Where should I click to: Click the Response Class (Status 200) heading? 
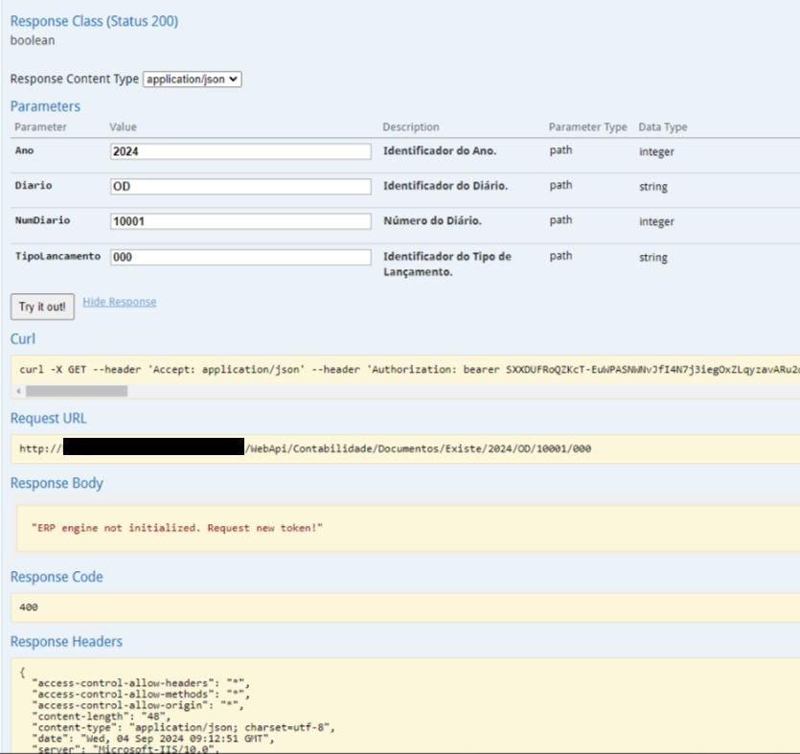[94, 21]
